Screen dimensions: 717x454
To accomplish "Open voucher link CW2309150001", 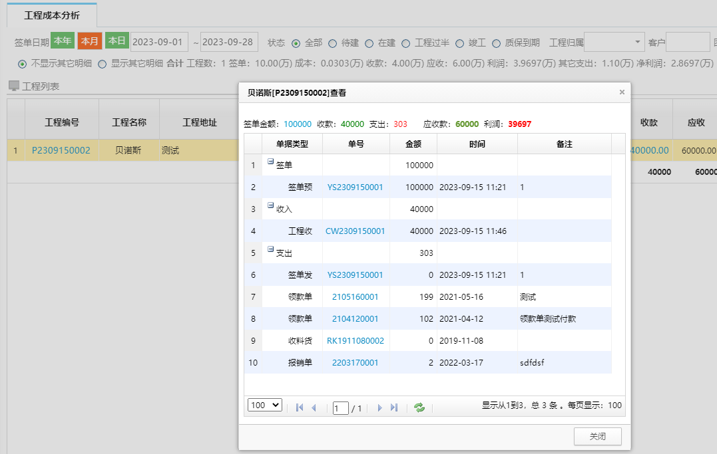I will click(356, 230).
